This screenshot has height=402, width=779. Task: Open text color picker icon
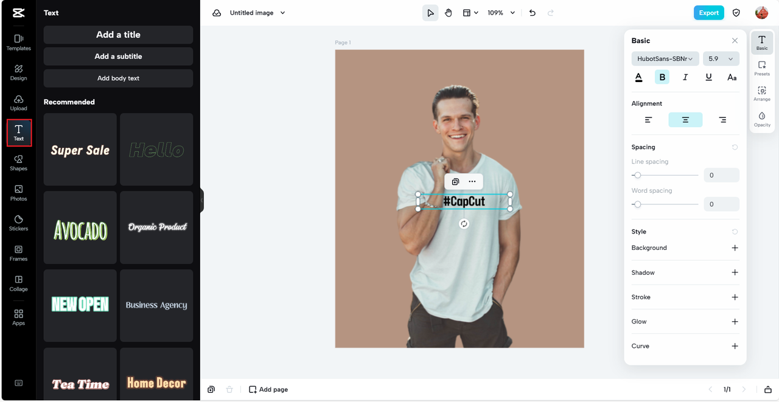638,77
